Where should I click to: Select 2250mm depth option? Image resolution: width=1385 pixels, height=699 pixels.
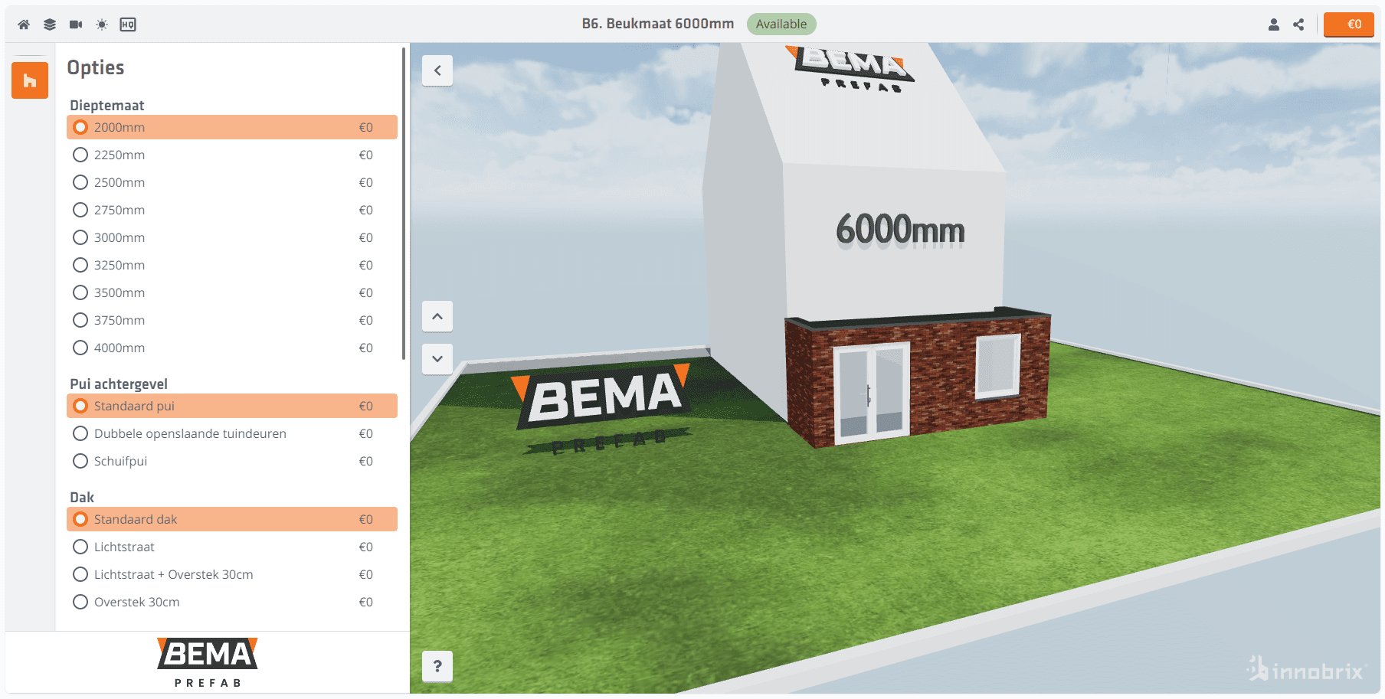pos(232,155)
